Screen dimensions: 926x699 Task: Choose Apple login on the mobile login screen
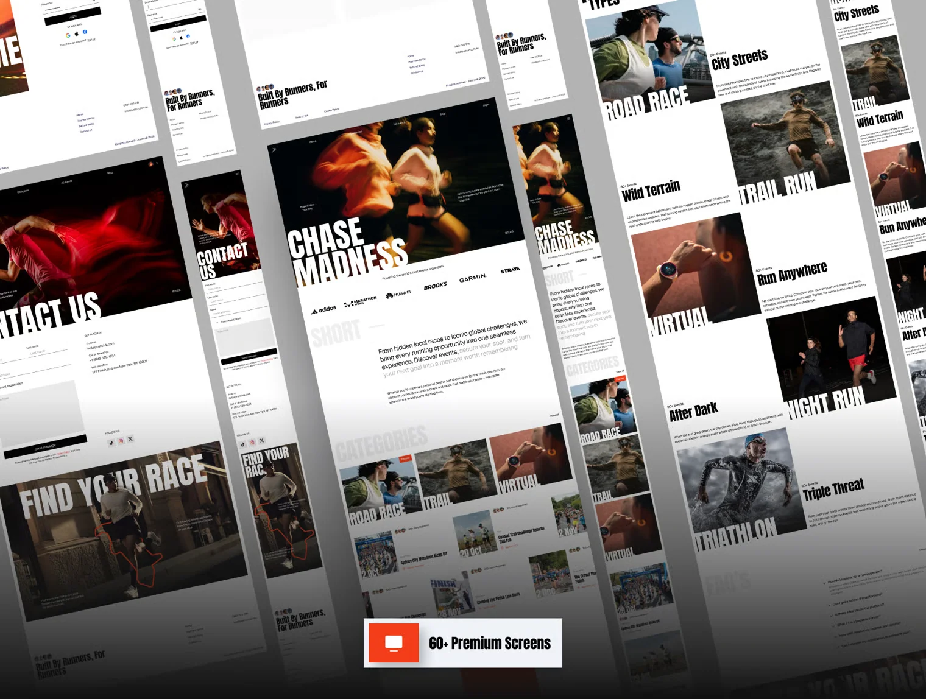click(x=181, y=37)
